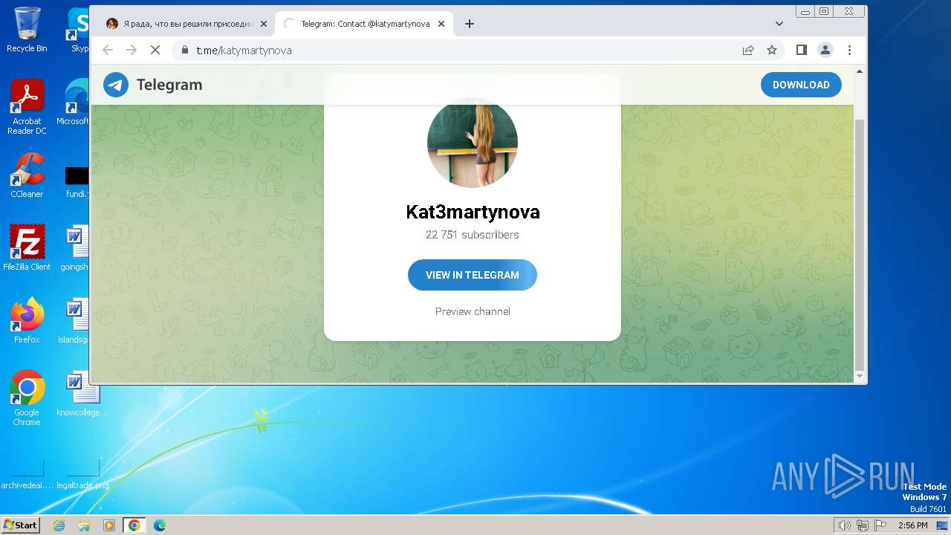The width and height of the screenshot is (951, 535).
Task: Restore the Chrome window size
Action: coord(824,10)
